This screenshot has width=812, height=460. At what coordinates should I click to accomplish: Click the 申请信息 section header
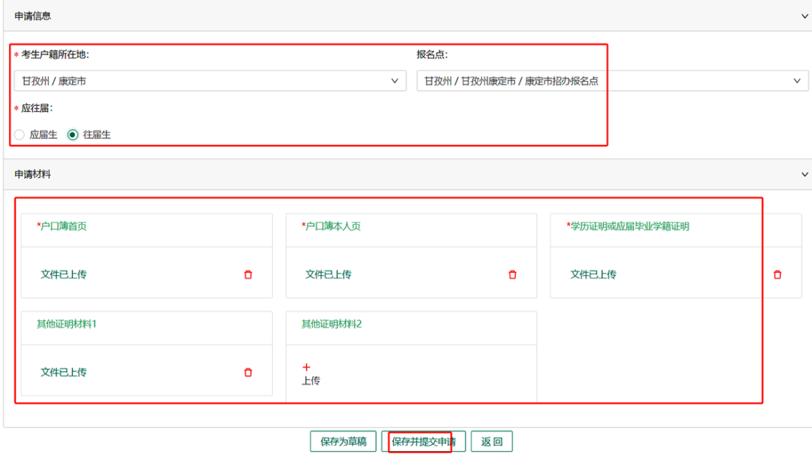(33, 16)
